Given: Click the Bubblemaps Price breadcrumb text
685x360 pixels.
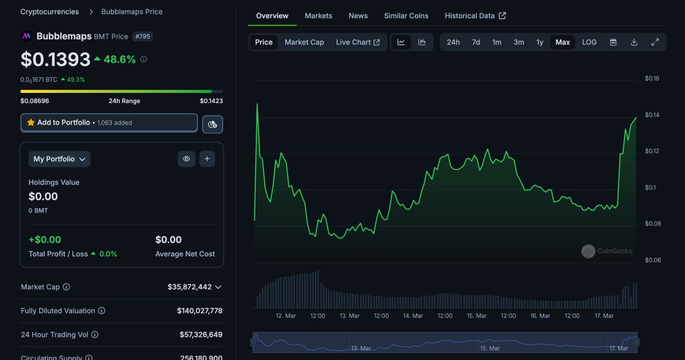Looking at the screenshot, I should point(132,11).
